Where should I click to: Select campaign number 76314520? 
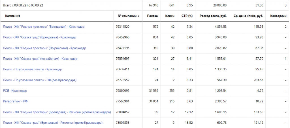[x=123, y=27]
